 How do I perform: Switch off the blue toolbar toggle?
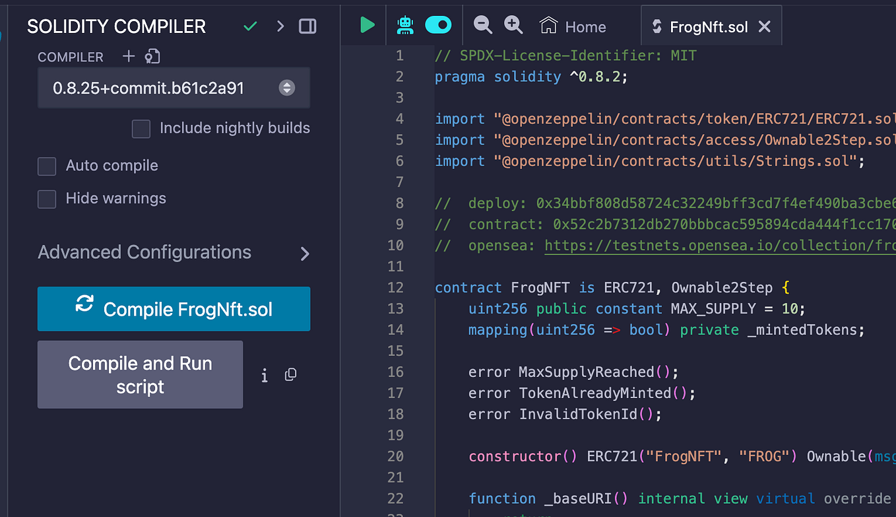pos(438,25)
